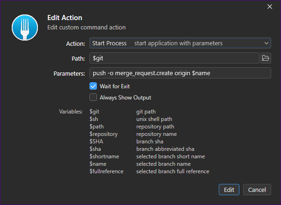Click the Edit Action title heading

[x=65, y=18]
